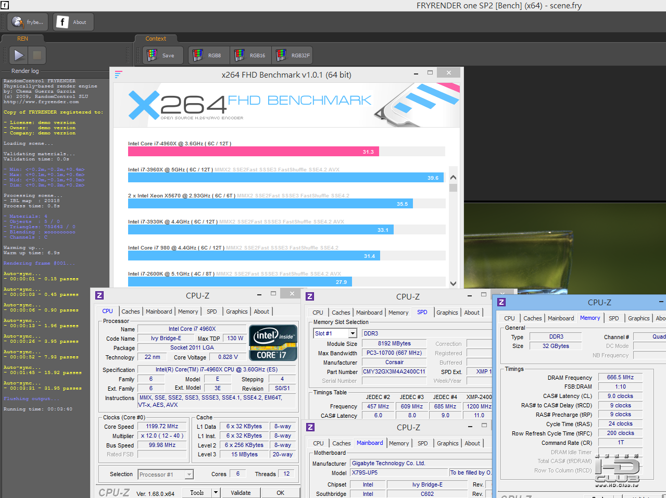Open Mainboard tab in first CPU-Z window
Screen dimensions: 666x498
pyautogui.click(x=159, y=312)
